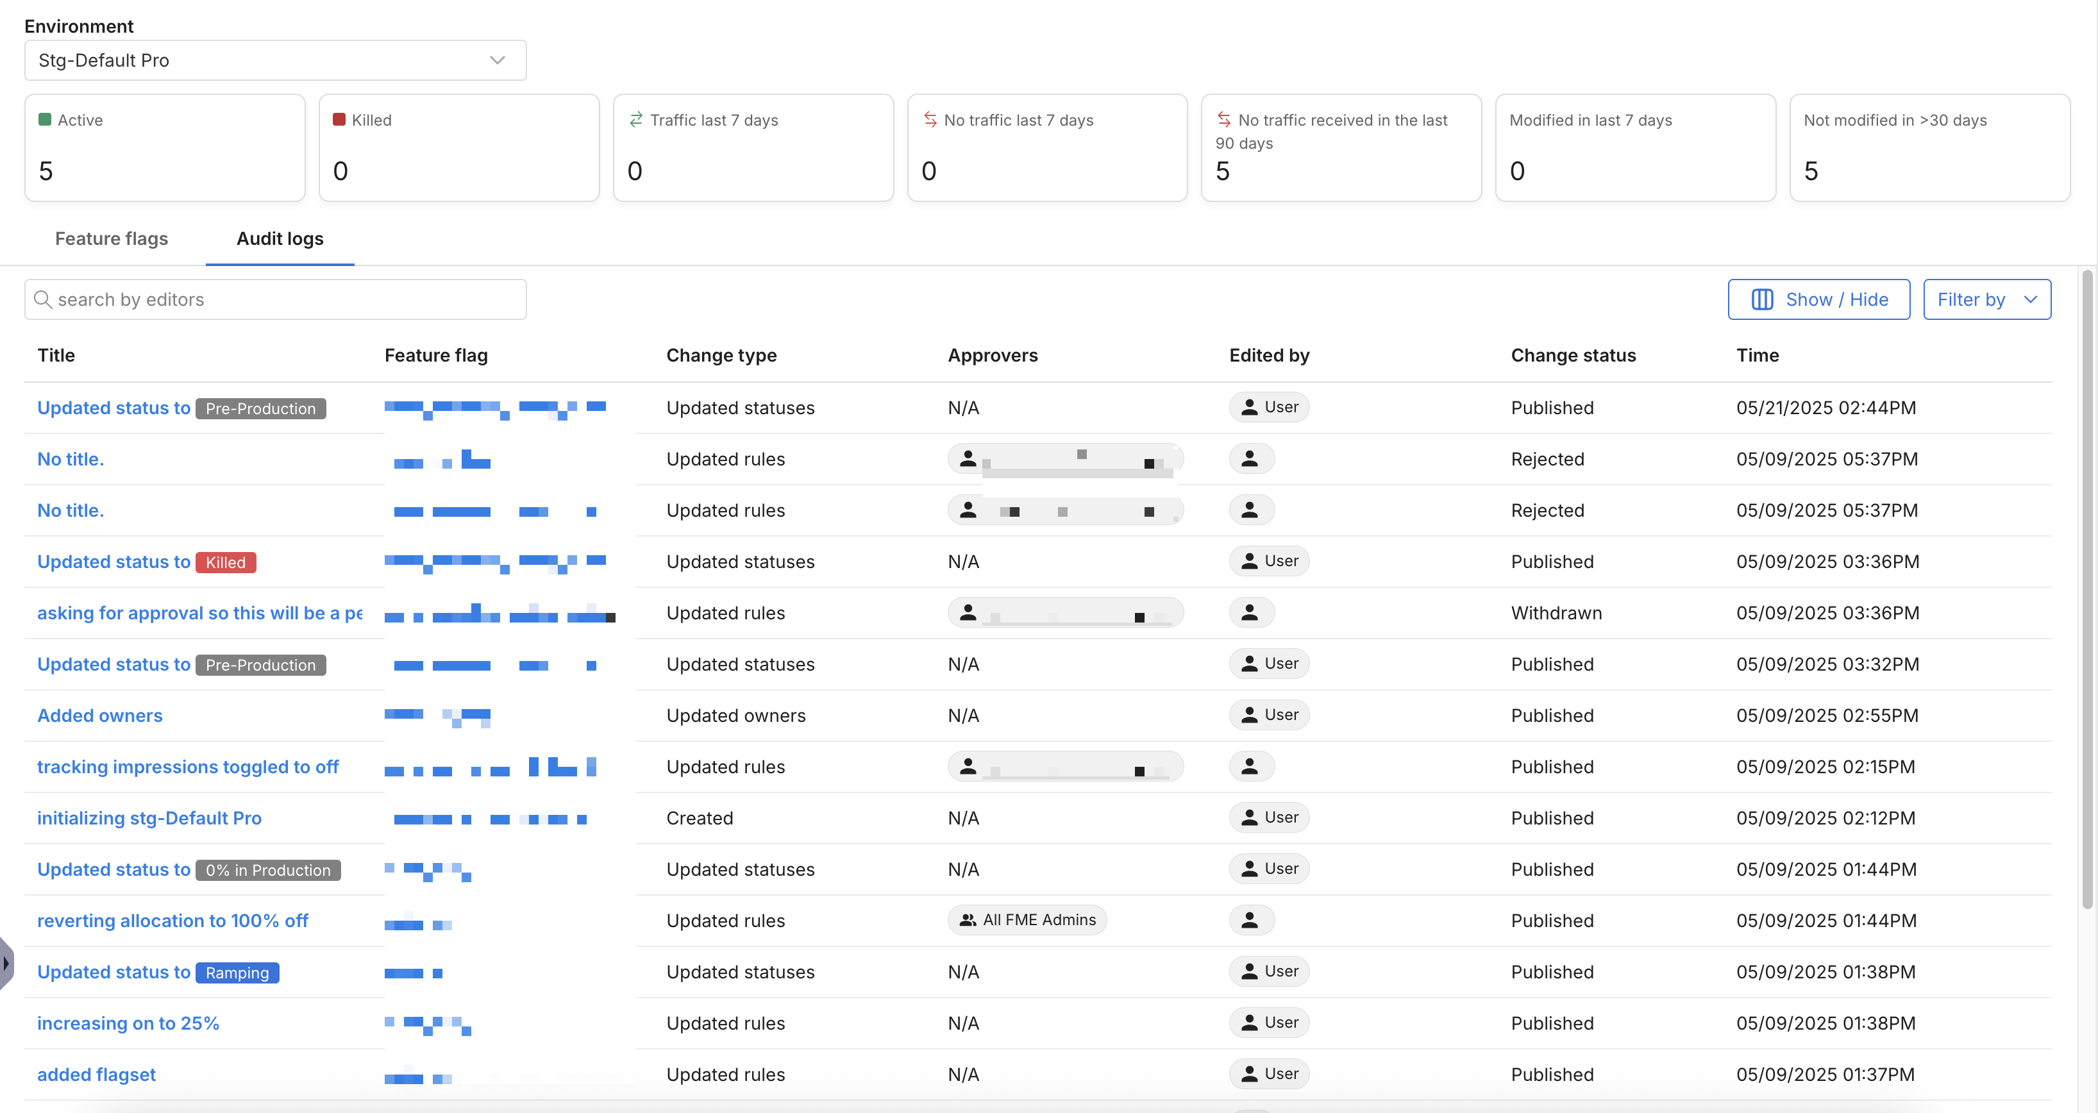Click the Not modified in >30 days card
2098x1113 pixels.
coord(1929,147)
